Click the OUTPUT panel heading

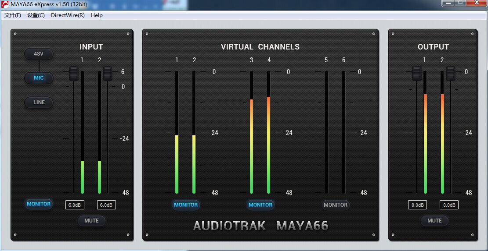tap(433, 47)
